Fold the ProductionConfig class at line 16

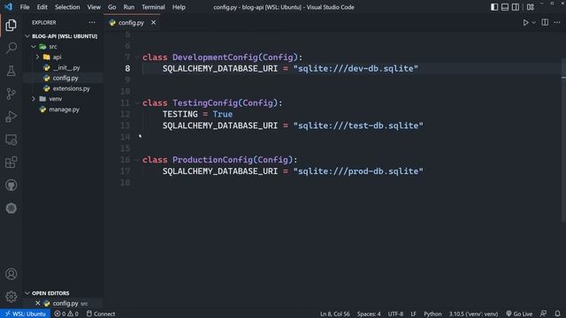pos(137,160)
